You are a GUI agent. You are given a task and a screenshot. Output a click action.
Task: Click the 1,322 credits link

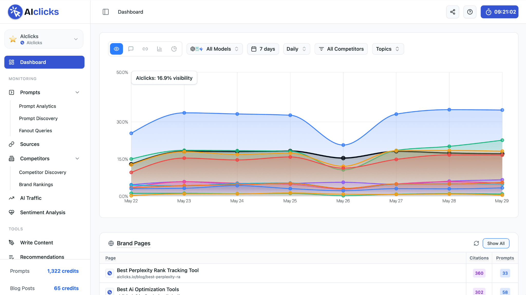pos(63,271)
